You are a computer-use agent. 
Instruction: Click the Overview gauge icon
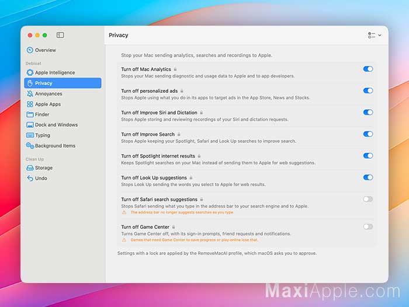(x=30, y=50)
